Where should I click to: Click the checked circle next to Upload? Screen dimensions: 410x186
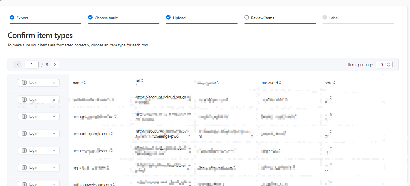click(168, 18)
